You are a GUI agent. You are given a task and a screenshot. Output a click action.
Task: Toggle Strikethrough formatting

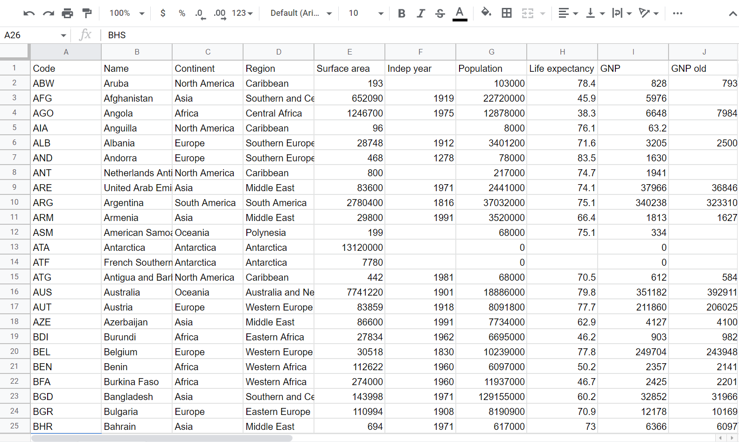(440, 14)
